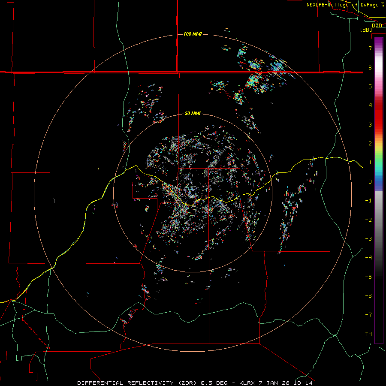
Task: Click the product title text naming KLRX
Action: 195,383
